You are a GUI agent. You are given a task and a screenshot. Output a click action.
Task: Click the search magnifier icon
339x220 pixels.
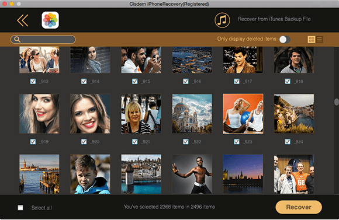point(17,40)
